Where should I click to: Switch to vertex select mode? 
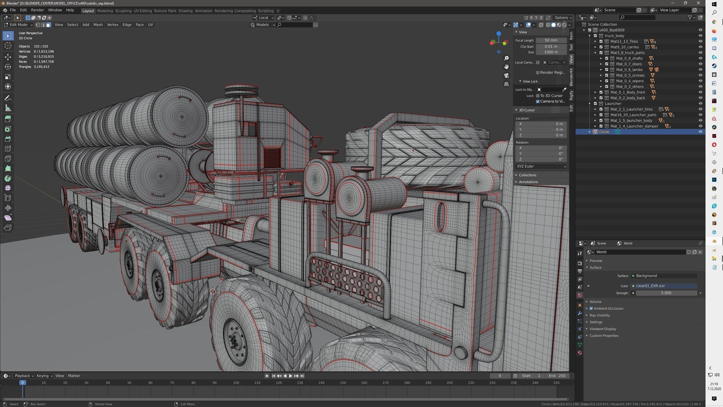[x=38, y=25]
